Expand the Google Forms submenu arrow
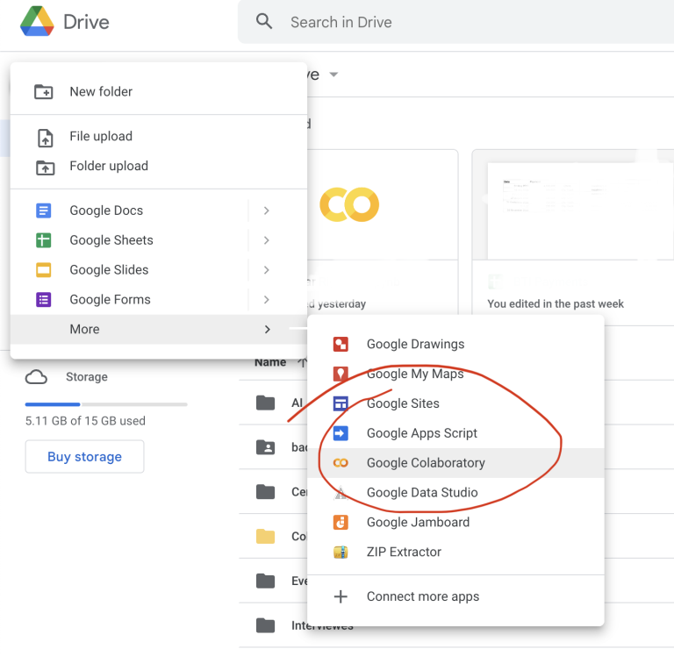Image resolution: width=674 pixels, height=656 pixels. tap(266, 300)
